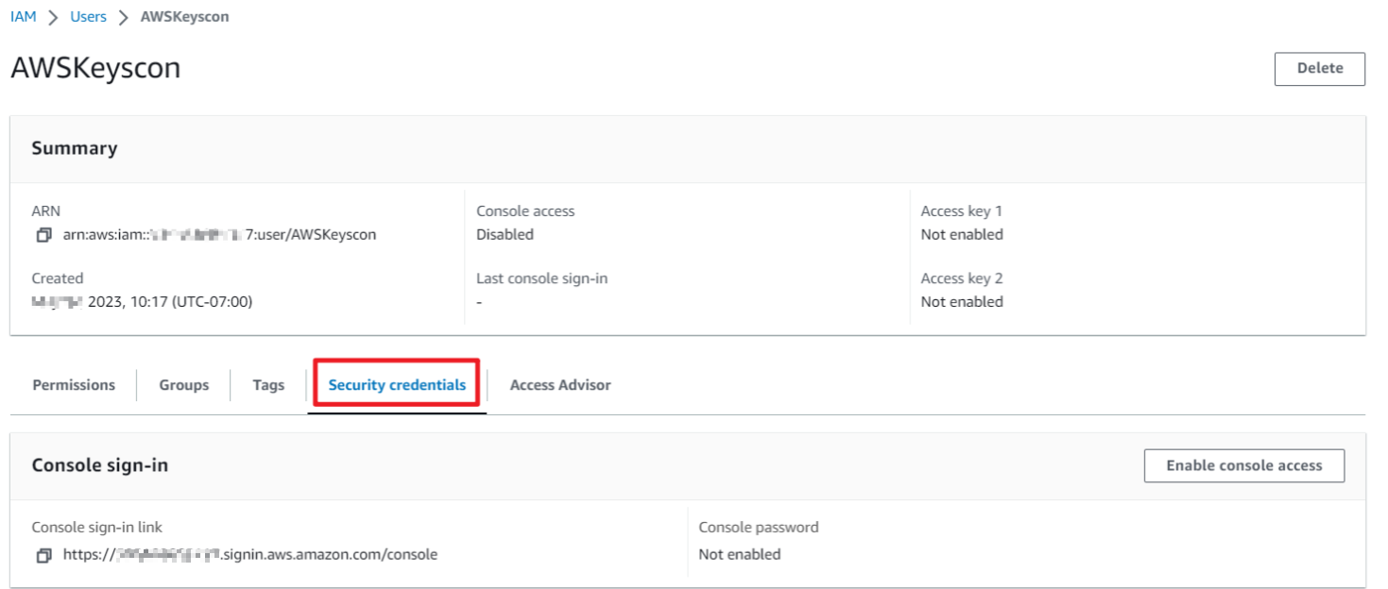
Task: Click the Console access 'Disabled' status
Action: [x=505, y=235]
